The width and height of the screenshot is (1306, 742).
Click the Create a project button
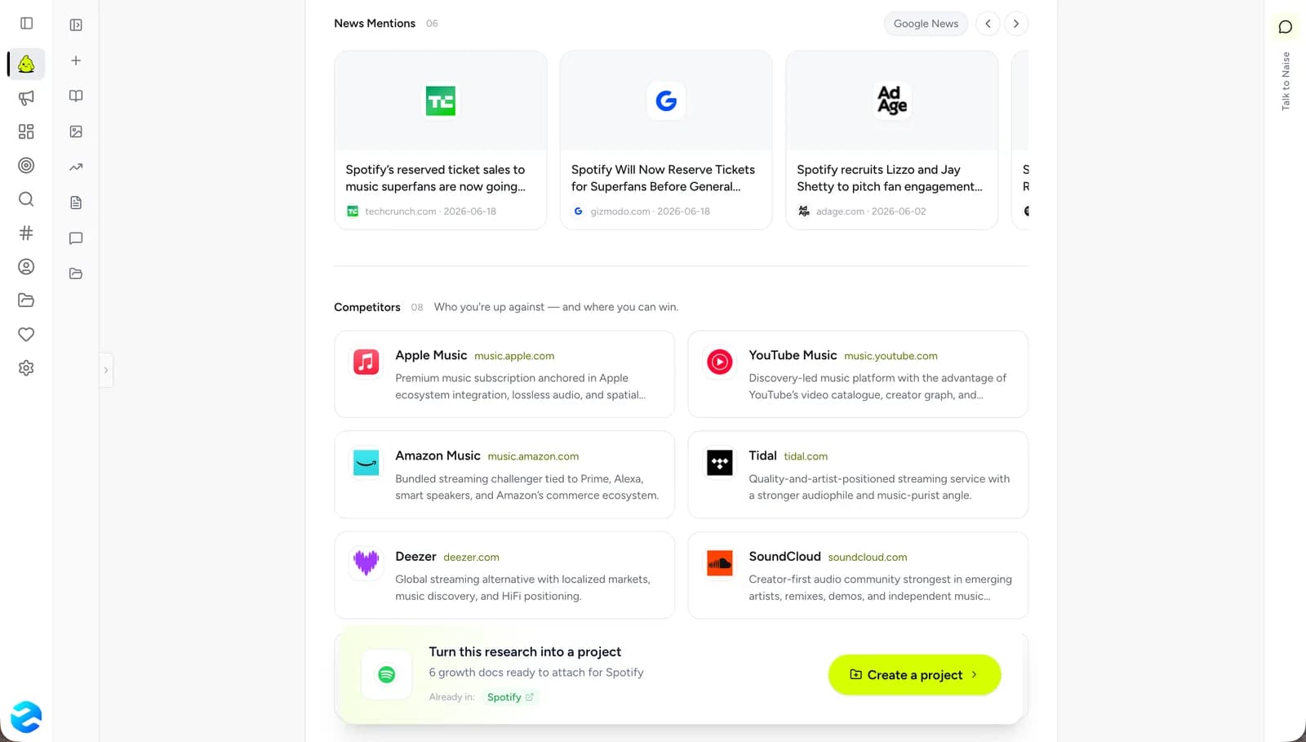point(914,675)
